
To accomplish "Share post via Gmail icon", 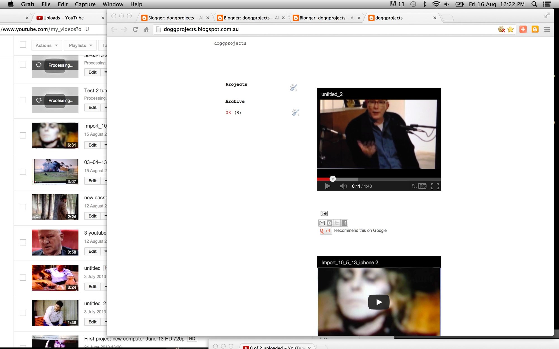I will coord(322,223).
